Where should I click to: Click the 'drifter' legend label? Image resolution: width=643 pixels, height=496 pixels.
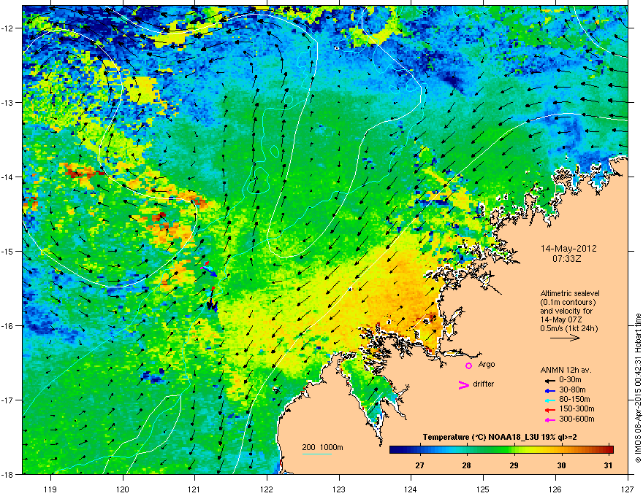[x=484, y=384]
